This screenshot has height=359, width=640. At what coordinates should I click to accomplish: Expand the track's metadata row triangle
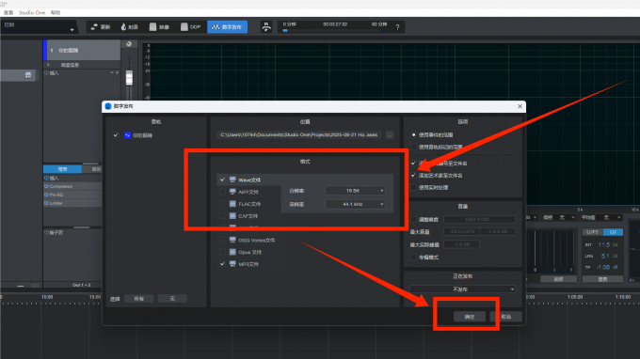pyautogui.click(x=49, y=65)
